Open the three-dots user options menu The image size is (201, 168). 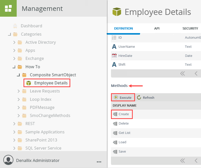click(x=99, y=161)
